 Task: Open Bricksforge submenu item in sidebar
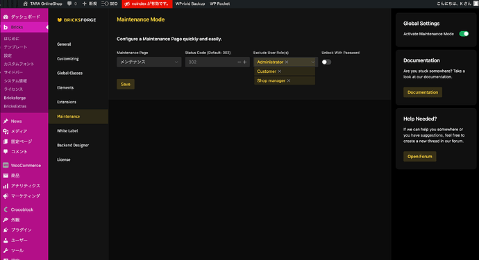(x=15, y=98)
